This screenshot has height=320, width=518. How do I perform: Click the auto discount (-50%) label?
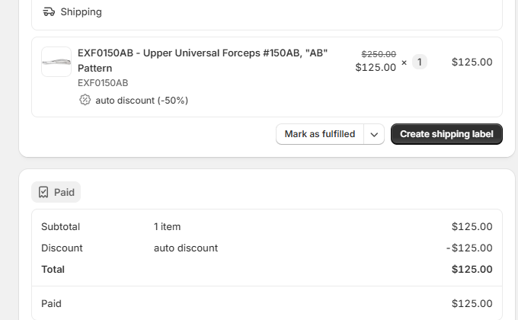(142, 100)
